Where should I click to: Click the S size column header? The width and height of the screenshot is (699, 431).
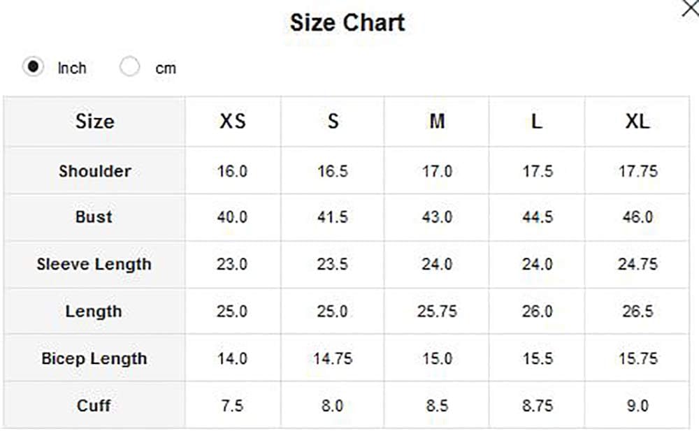pyautogui.click(x=333, y=122)
